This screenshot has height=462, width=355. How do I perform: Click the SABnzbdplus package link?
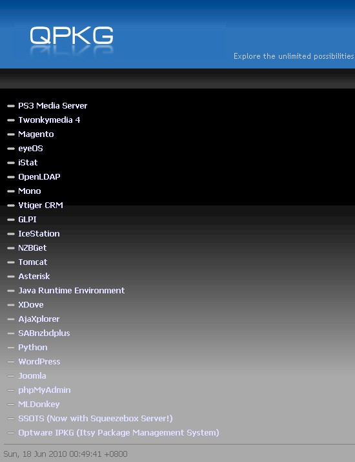(44, 333)
